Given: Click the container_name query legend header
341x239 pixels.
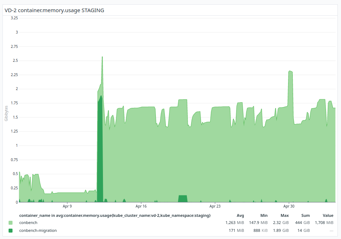Looking at the screenshot, I should click(x=115, y=215).
